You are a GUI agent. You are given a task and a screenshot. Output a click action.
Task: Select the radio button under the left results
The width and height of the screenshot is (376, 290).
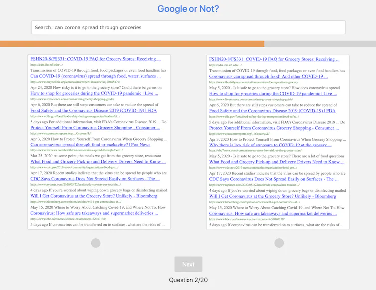coord(96,243)
